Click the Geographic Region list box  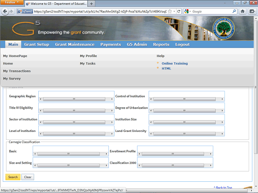76,96
